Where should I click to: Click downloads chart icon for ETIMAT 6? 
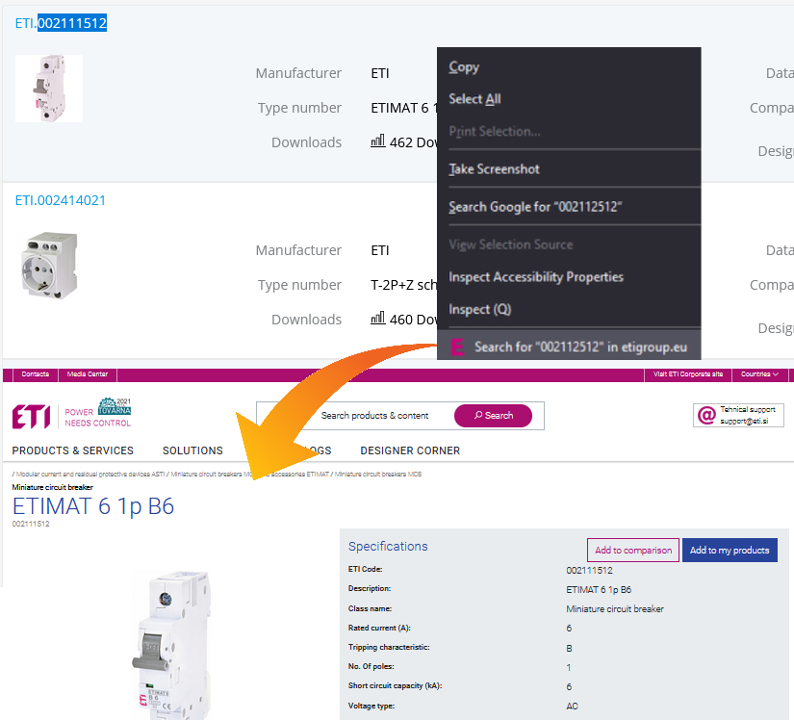[x=377, y=141]
